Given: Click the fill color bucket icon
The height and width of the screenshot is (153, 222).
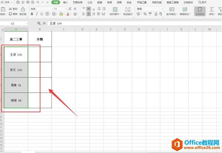Looking at the screenshot, I should tap(61, 14).
